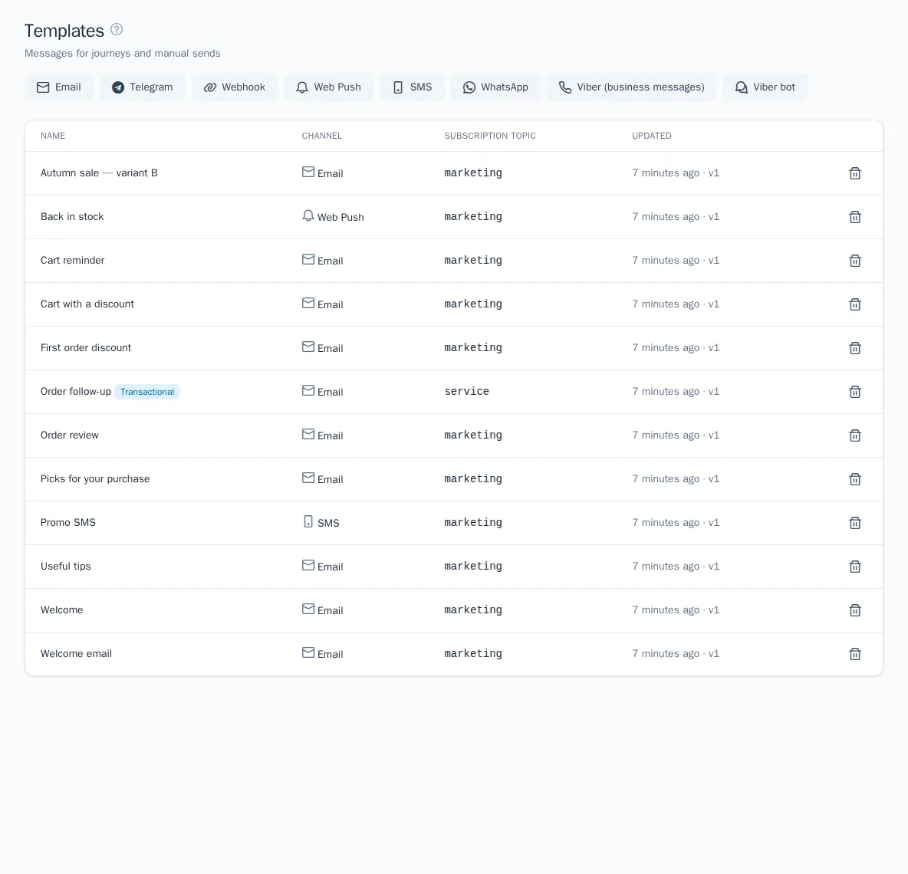Create a new WhatsApp template
The image size is (908, 874).
[495, 87]
